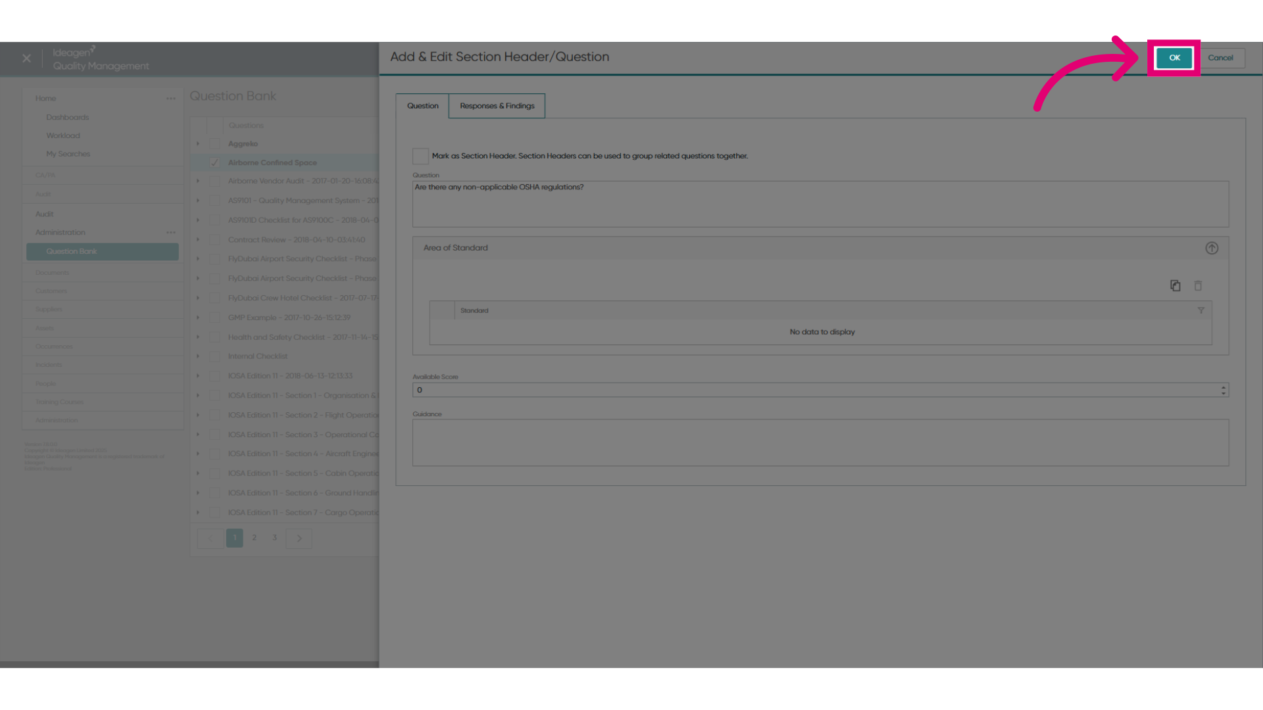
Task: Go to page 3
Action: [x=275, y=538]
